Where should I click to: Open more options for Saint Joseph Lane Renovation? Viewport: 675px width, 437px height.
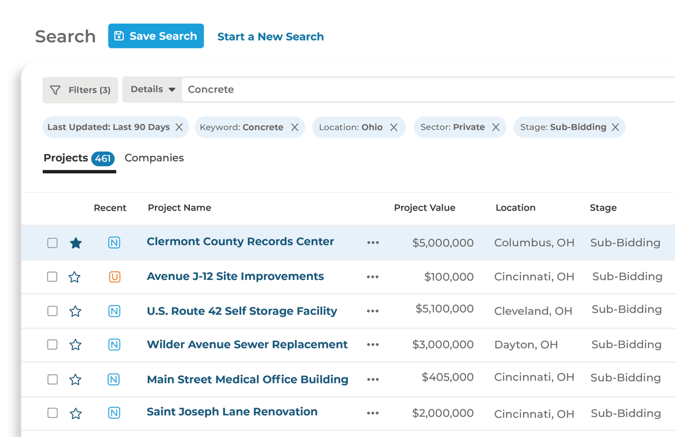click(373, 413)
